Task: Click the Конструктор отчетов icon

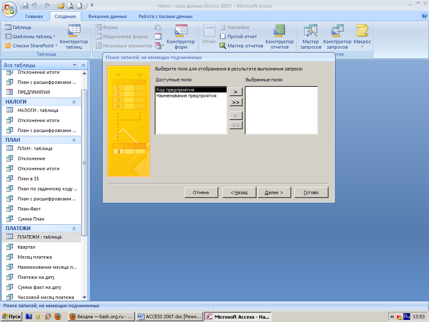Action: [279, 37]
